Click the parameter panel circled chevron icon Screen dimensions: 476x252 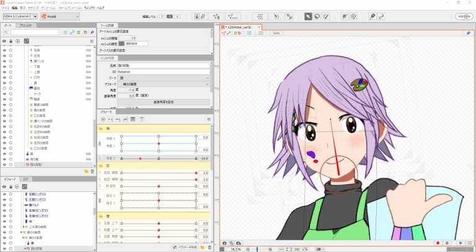pos(103,119)
